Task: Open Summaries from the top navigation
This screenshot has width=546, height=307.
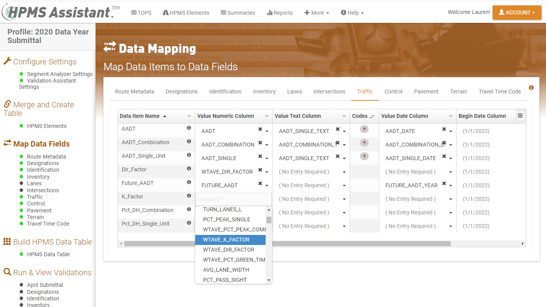Action: (x=238, y=13)
